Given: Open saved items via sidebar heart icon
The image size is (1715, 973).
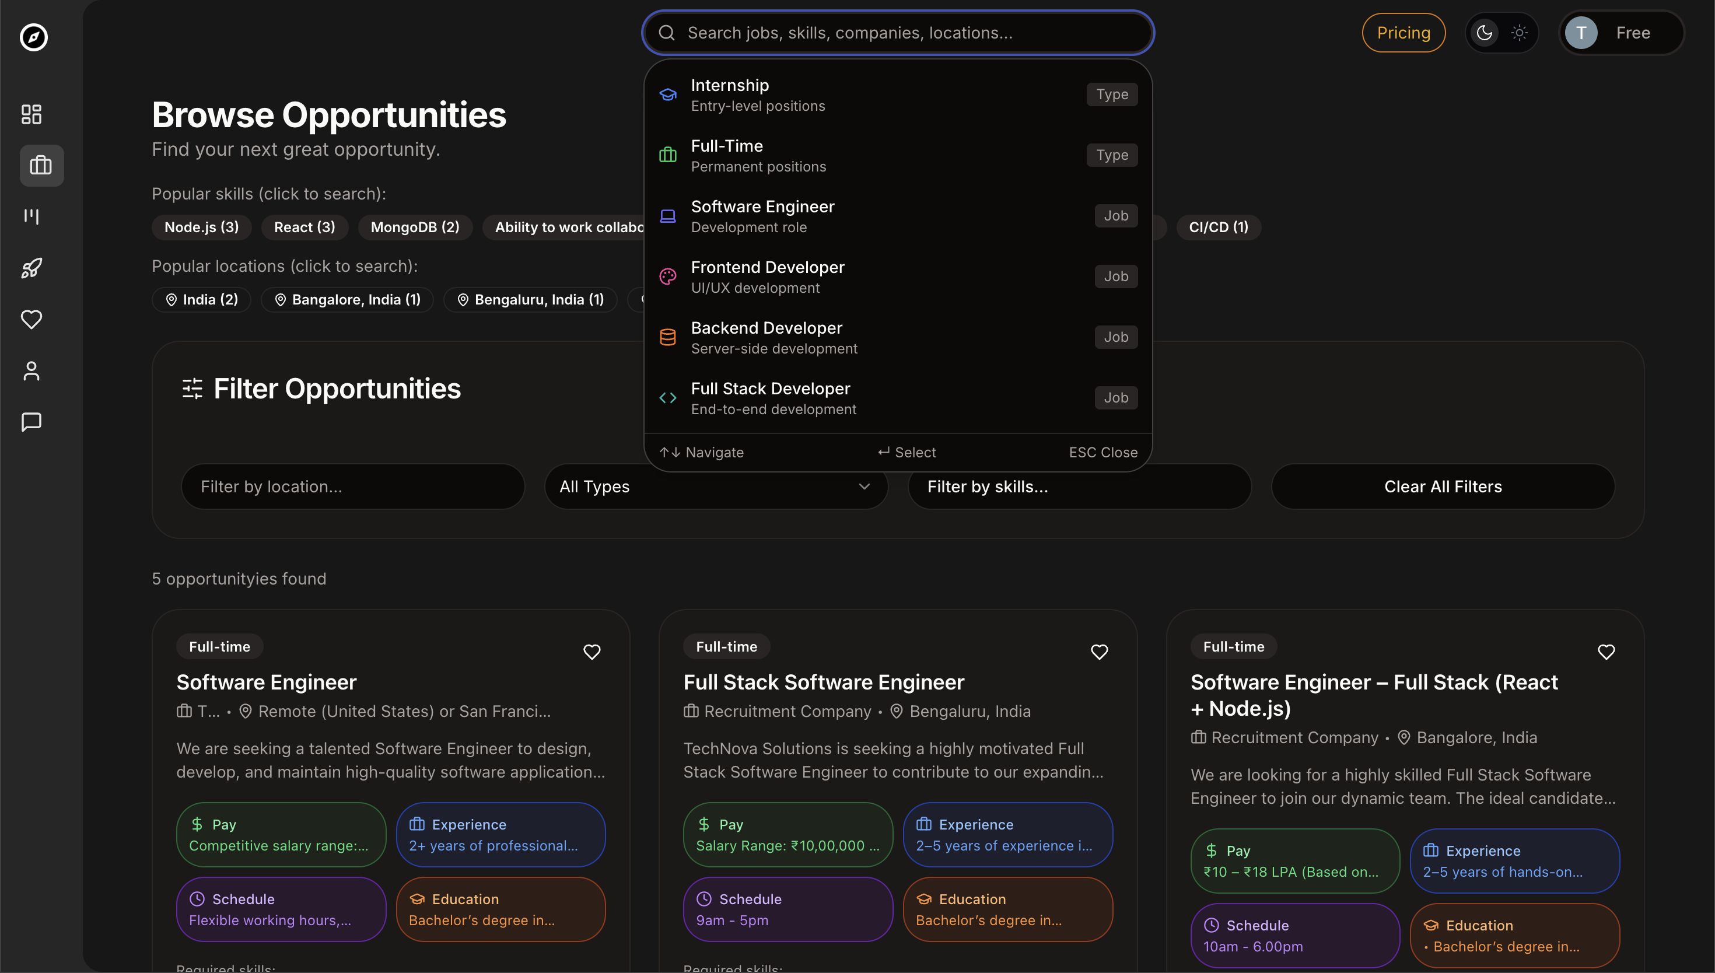Looking at the screenshot, I should [32, 320].
